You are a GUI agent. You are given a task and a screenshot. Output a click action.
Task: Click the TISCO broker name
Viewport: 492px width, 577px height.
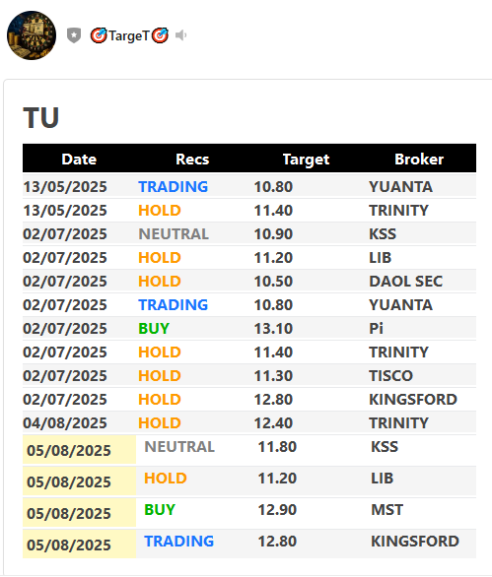click(x=391, y=376)
